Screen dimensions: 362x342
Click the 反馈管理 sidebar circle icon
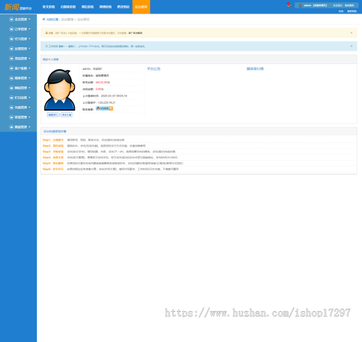(11, 49)
